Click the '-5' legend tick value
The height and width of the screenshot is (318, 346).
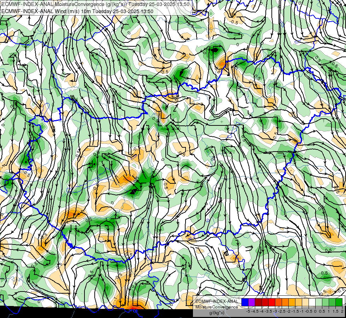[248, 311]
